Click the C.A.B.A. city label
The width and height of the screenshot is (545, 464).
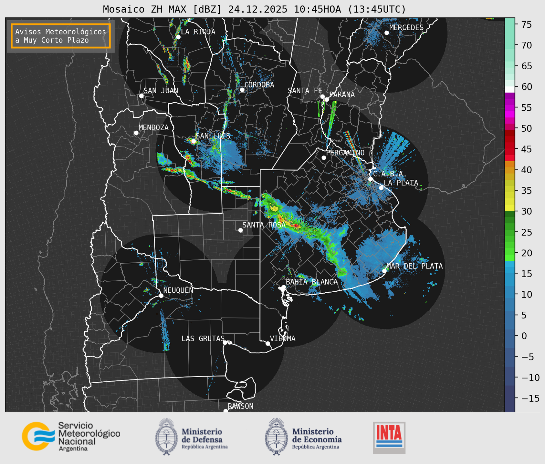pos(390,174)
